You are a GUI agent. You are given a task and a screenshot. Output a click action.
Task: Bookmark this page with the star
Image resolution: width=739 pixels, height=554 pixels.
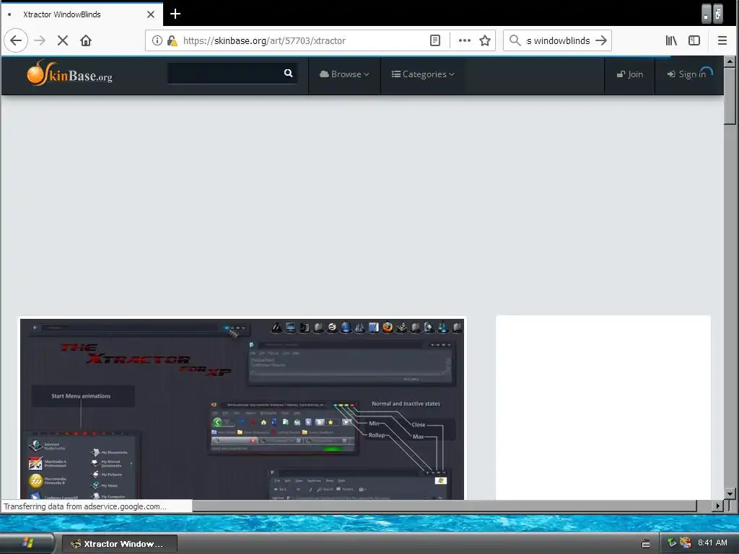click(485, 40)
